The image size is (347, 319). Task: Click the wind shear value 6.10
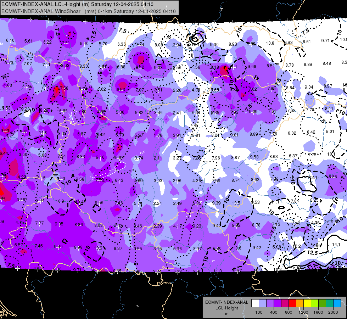pyautogui.click(x=10, y=40)
